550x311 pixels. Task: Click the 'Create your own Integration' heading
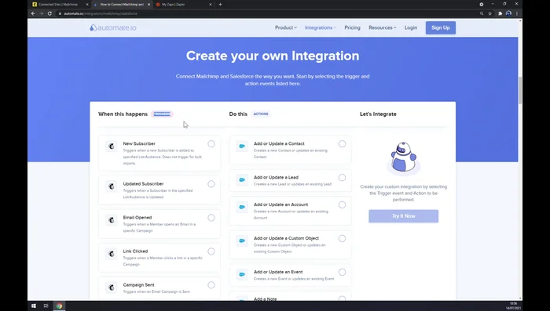coord(273,56)
